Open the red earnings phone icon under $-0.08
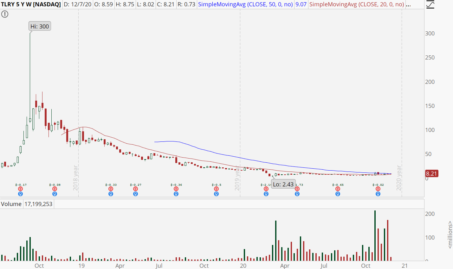The width and height of the screenshot is (453, 269). click(55, 189)
